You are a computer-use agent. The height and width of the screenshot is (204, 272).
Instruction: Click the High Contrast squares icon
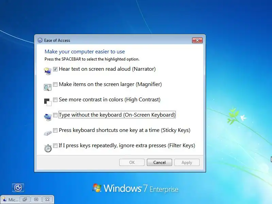(48, 102)
